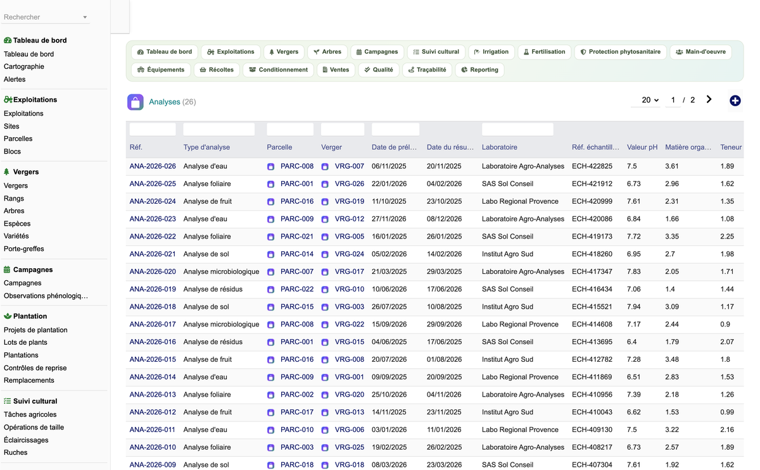The width and height of the screenshot is (760, 470).
Task: Open Alertes in sidebar
Action: (x=15, y=79)
